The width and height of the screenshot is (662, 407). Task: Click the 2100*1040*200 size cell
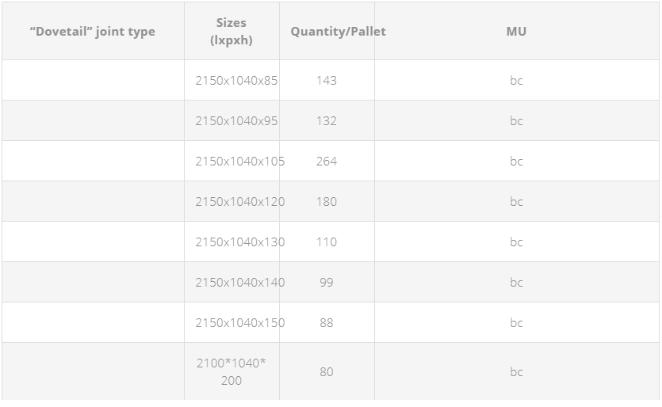coord(232,371)
